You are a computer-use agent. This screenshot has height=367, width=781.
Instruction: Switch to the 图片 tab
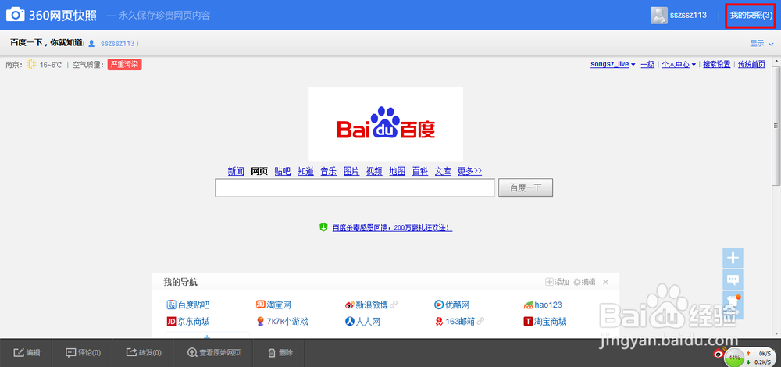coord(351,171)
